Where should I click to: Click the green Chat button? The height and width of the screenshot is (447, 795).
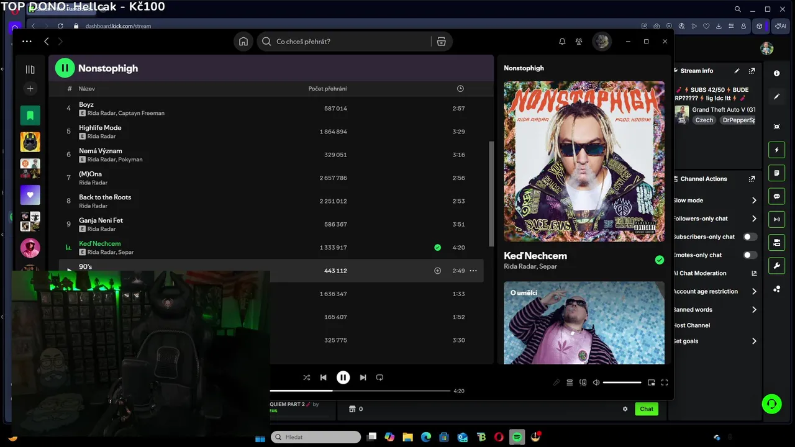(x=647, y=409)
